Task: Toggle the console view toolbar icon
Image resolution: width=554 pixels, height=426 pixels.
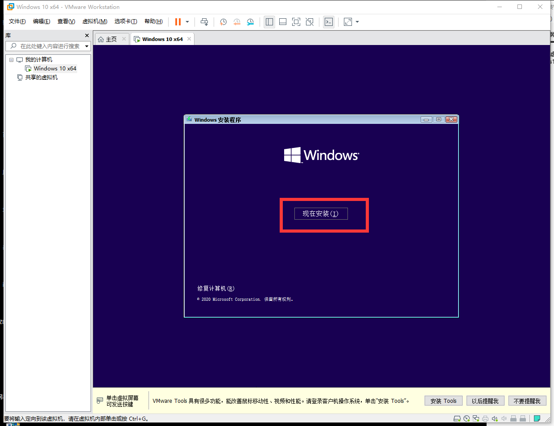Action: 329,22
